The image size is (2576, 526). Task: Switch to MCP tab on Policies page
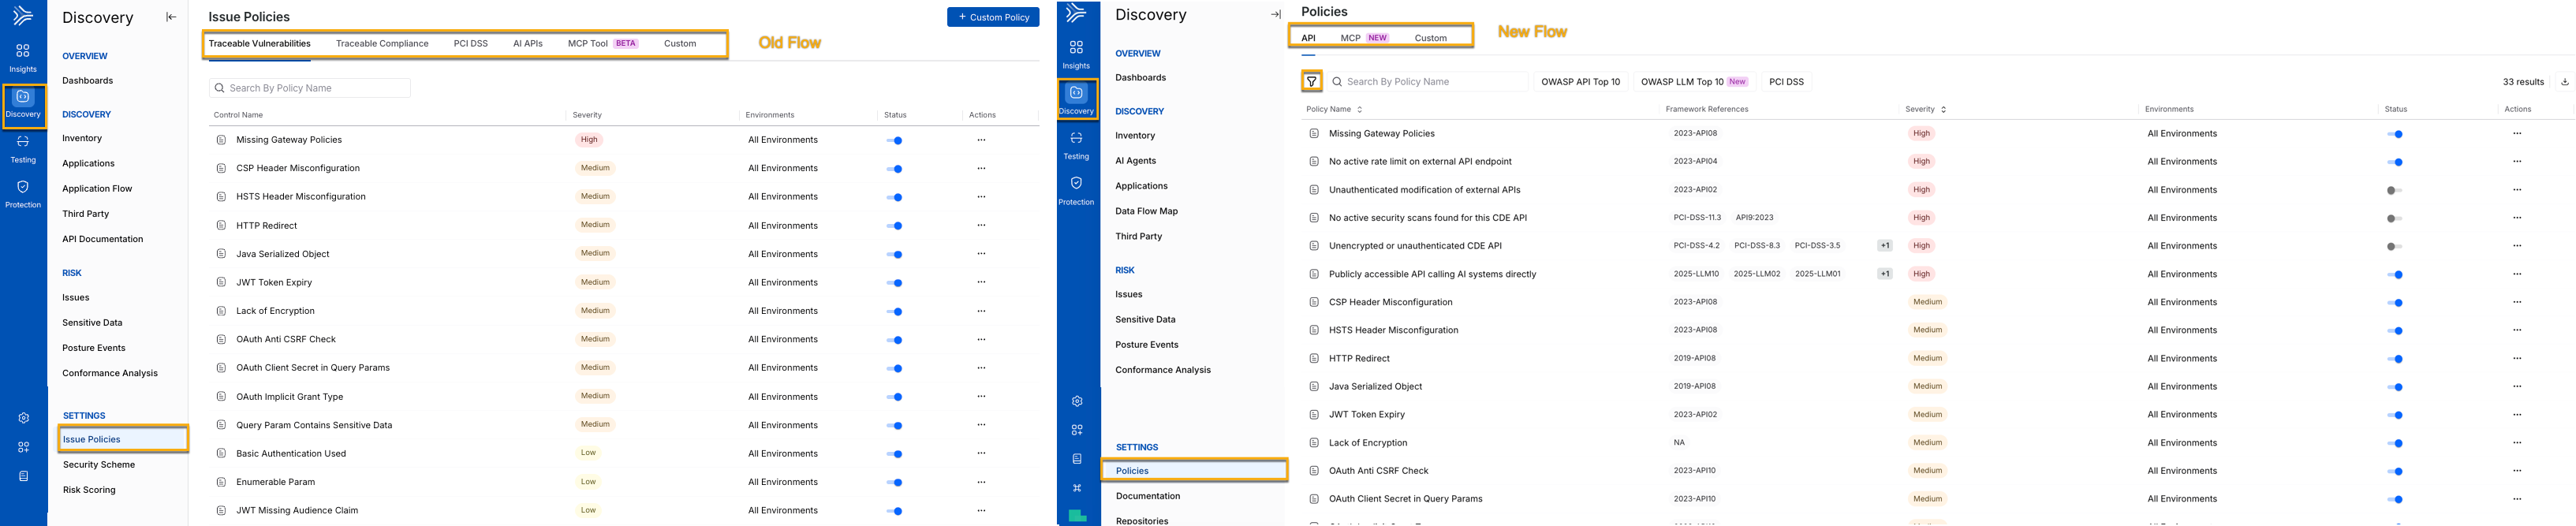pos(1364,38)
